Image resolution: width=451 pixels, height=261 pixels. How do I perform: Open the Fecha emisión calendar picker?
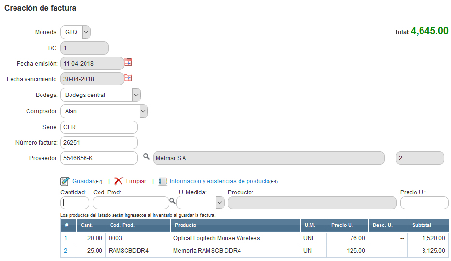pos(128,62)
